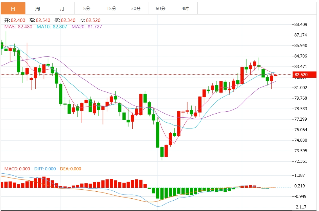Click the 74.830 price axis label
This screenshot has width=319, height=211.
coord(301,140)
